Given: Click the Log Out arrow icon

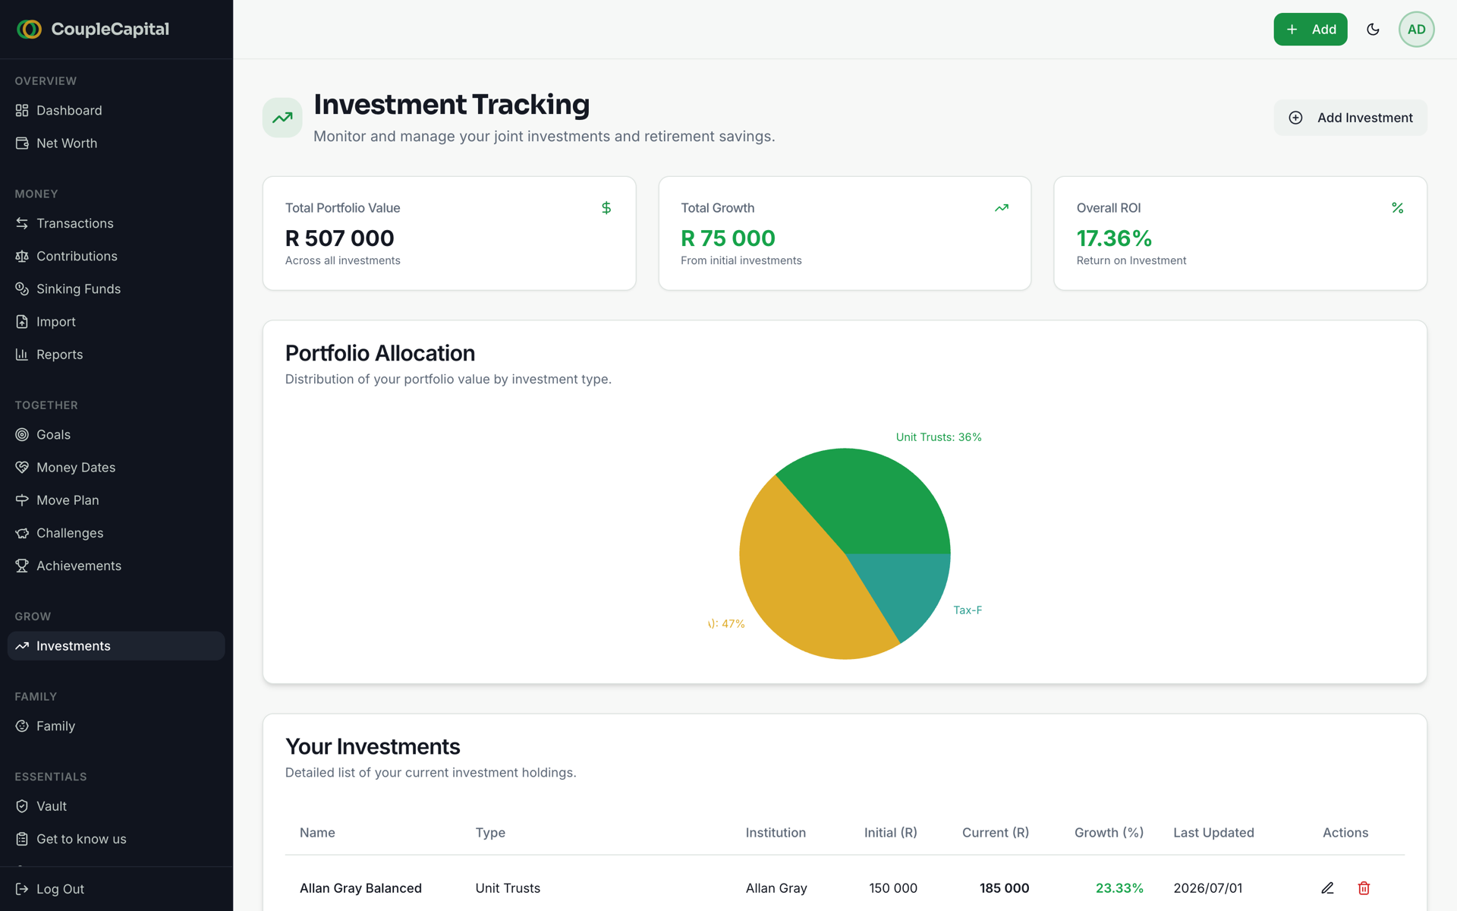Looking at the screenshot, I should click(x=22, y=889).
